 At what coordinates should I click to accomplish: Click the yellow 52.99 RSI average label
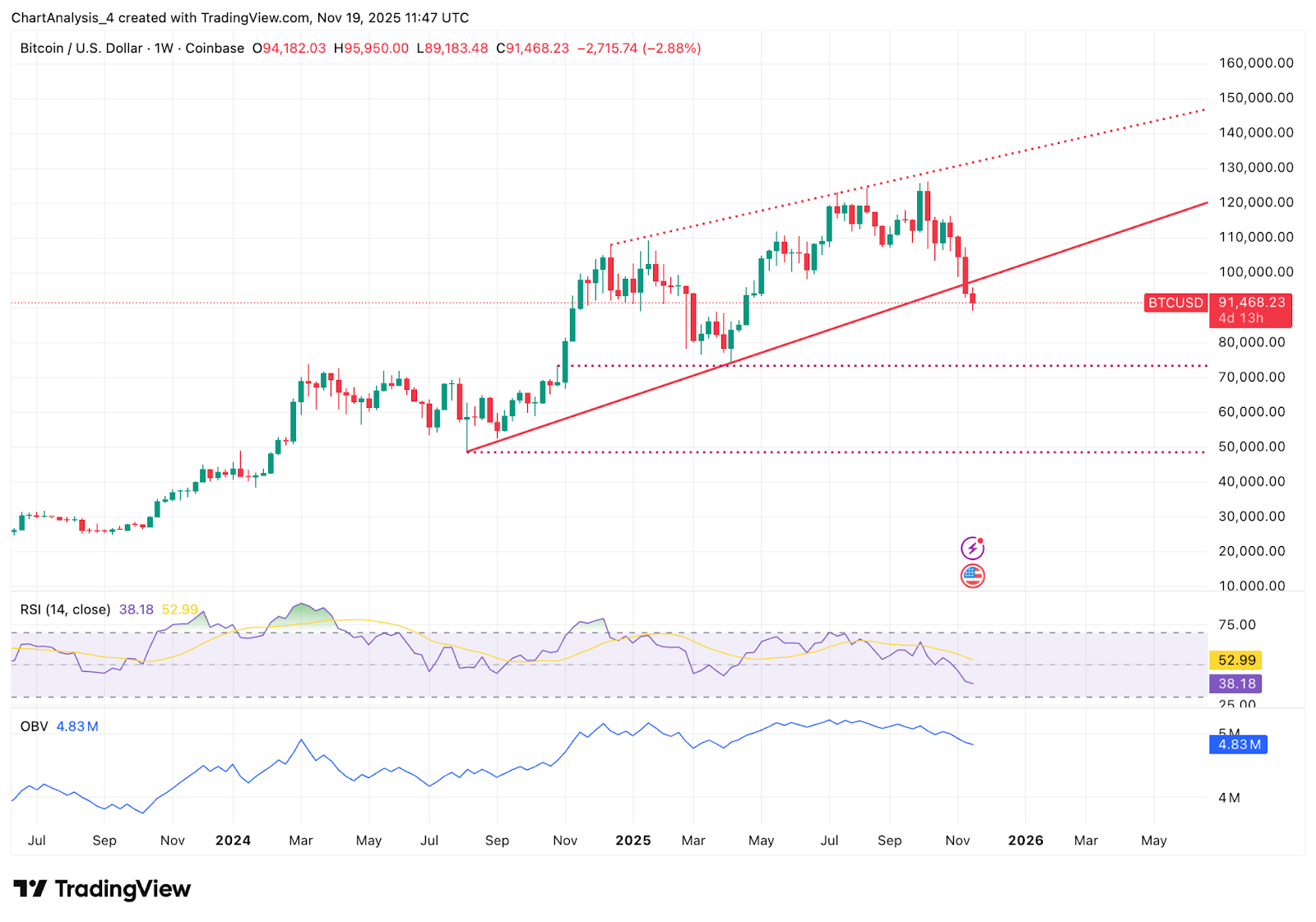(1236, 660)
